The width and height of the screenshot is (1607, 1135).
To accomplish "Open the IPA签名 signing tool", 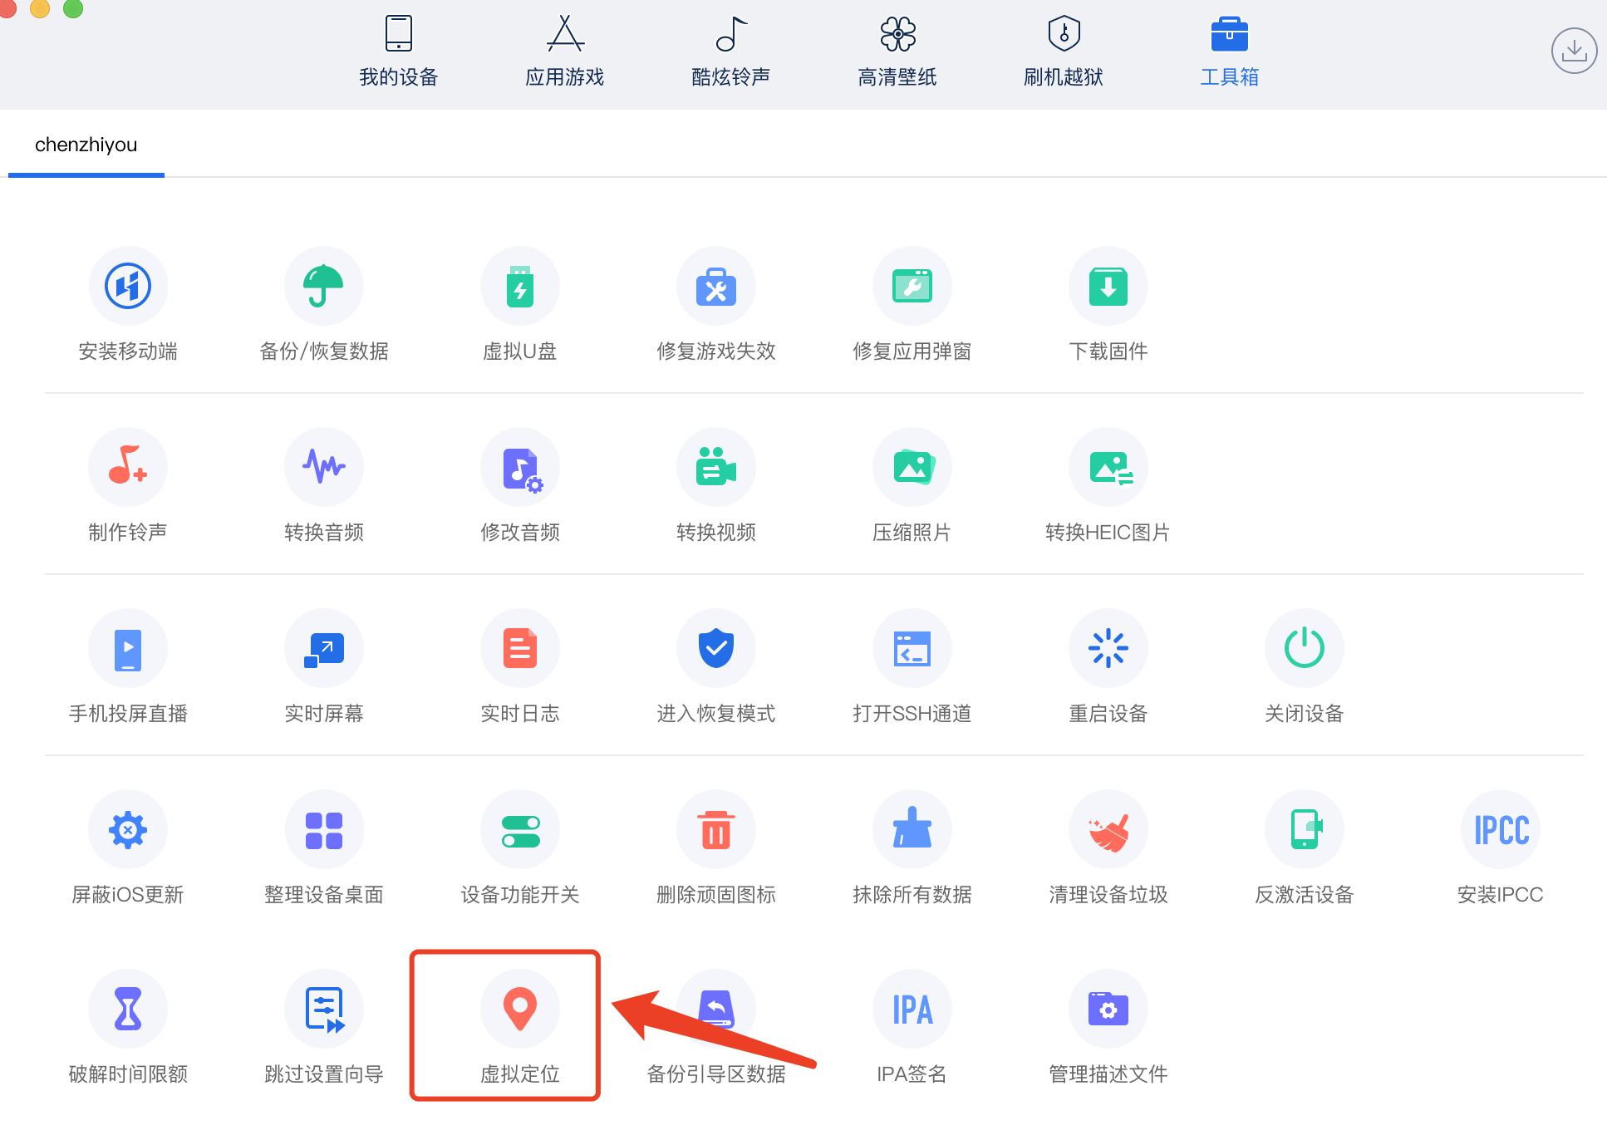I will pyautogui.click(x=912, y=1010).
